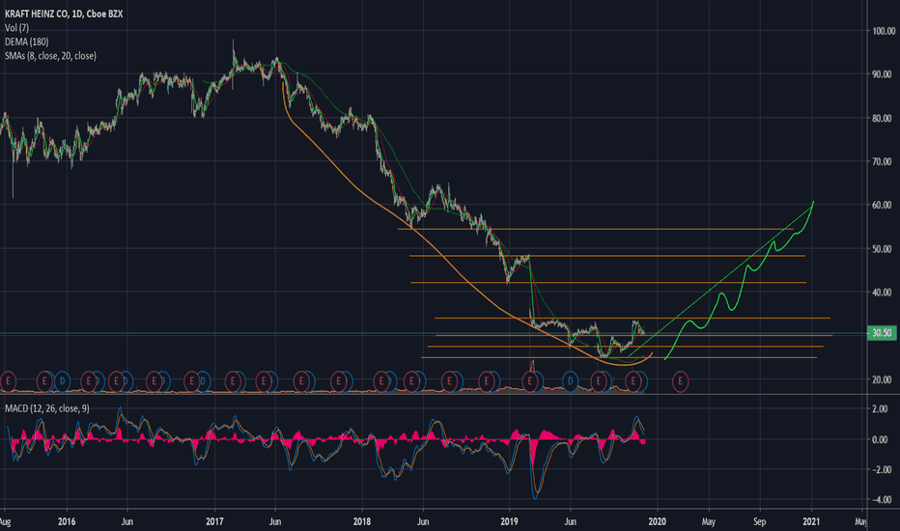Viewport: 900px width, 531px height.
Task: Click the 2018 label on the time axis
Action: coord(361,521)
